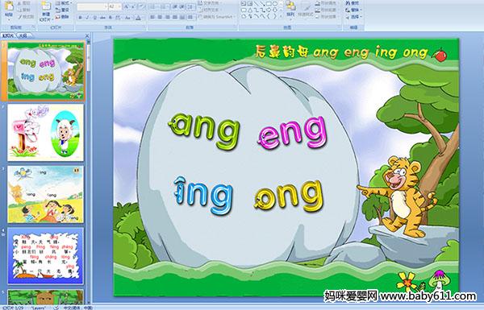This screenshot has height=310, width=484.
Task: Expand the Select dropdown in Editing
Action: [354, 17]
